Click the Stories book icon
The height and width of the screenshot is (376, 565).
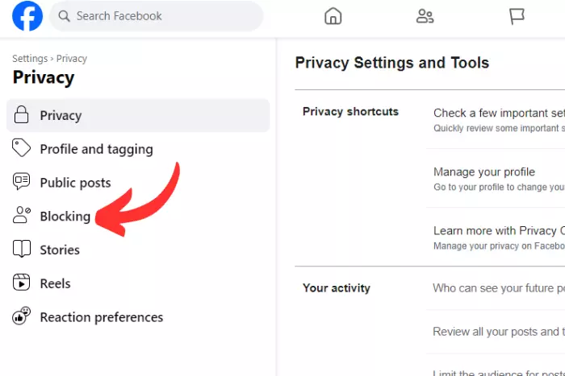click(x=22, y=249)
